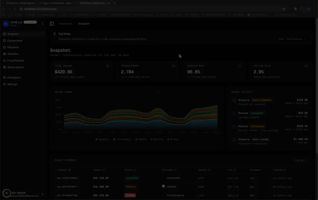Toggle Paystack series in chart legend
318x200 pixels.
click(102, 139)
